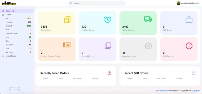The image size is (202, 94).
Task: Click the Recent B2B Orders briefcase icon
Action: pyautogui.click(x=193, y=73)
